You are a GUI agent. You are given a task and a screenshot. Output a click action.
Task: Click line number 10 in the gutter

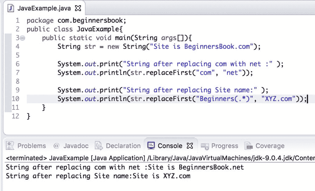click(x=16, y=99)
